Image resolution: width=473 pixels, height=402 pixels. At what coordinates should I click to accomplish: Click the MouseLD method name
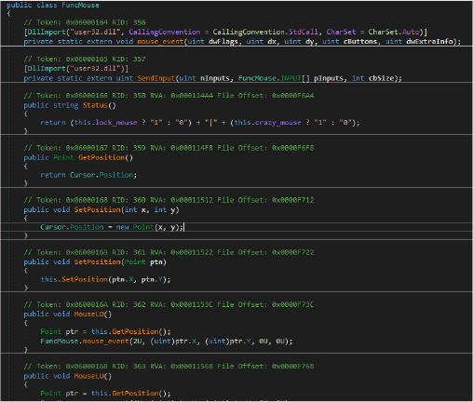coord(88,315)
